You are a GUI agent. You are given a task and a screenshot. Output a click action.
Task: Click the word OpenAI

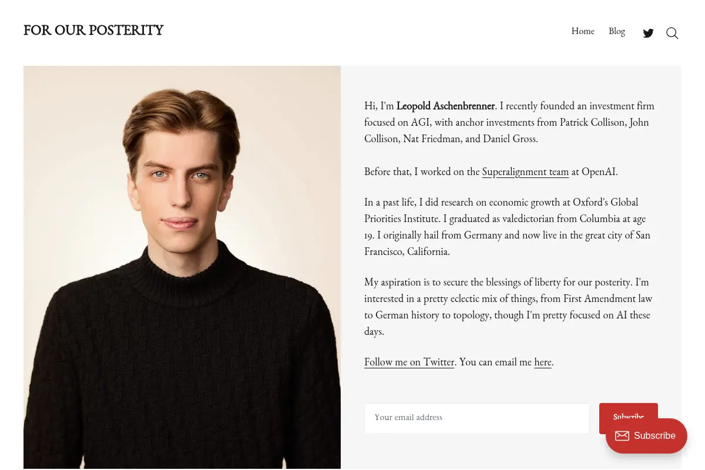pos(599,172)
